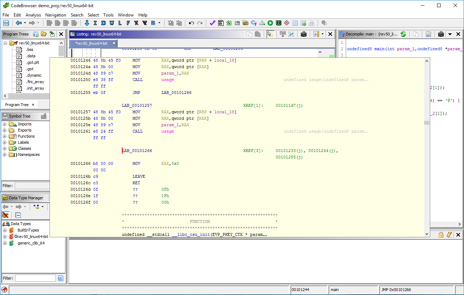Take Decompile snapshot with camera icon
The height and width of the screenshot is (295, 464).
pos(441,34)
